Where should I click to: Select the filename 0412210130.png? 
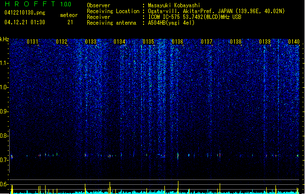pos(25,13)
